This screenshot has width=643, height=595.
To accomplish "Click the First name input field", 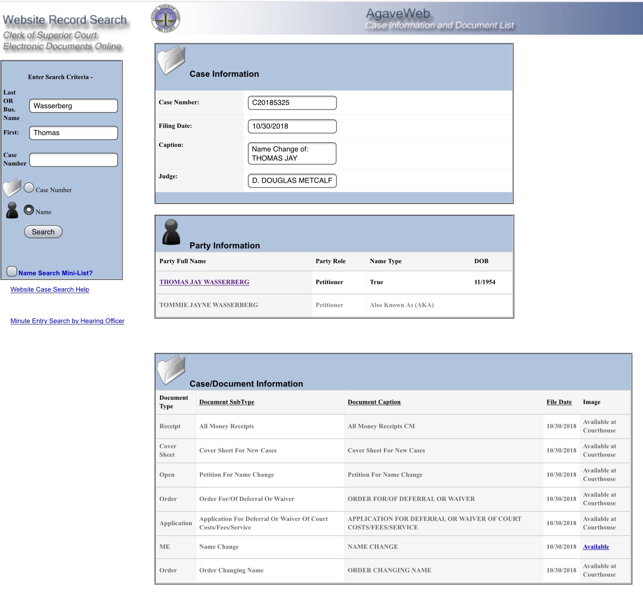I will [x=74, y=133].
